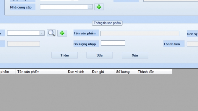Click the Xóa button

135,55
